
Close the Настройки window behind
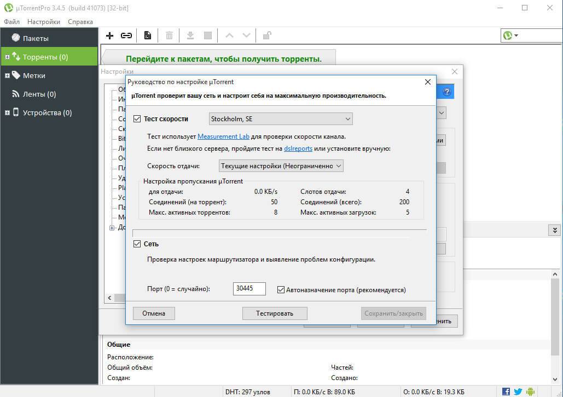[455, 72]
